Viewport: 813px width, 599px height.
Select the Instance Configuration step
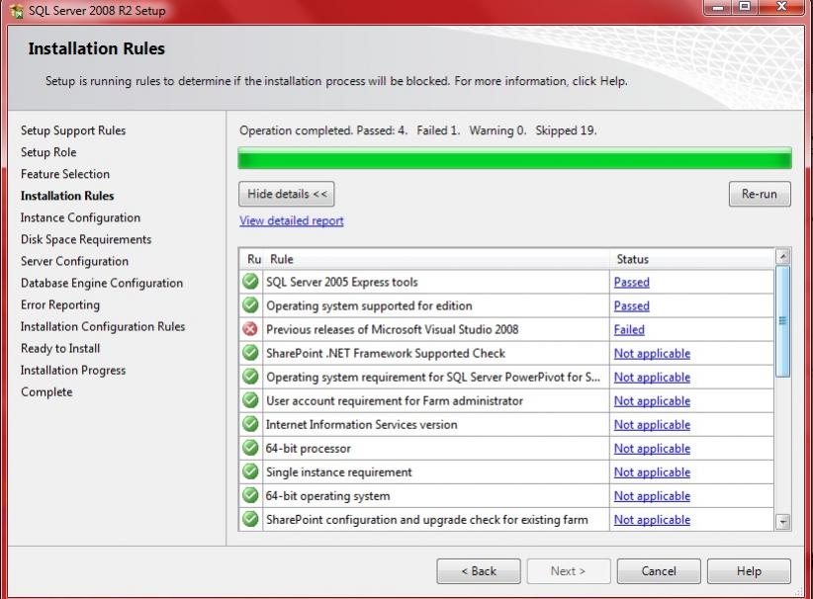pyautogui.click(x=80, y=217)
